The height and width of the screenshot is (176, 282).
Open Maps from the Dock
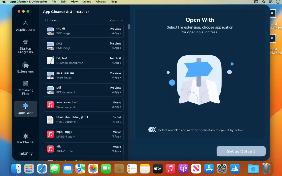pos(80,169)
